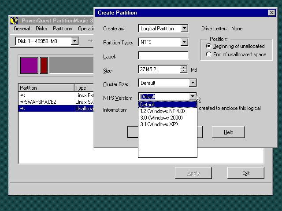
Task: Click the grey unallocated space block
Action: [x=71, y=65]
